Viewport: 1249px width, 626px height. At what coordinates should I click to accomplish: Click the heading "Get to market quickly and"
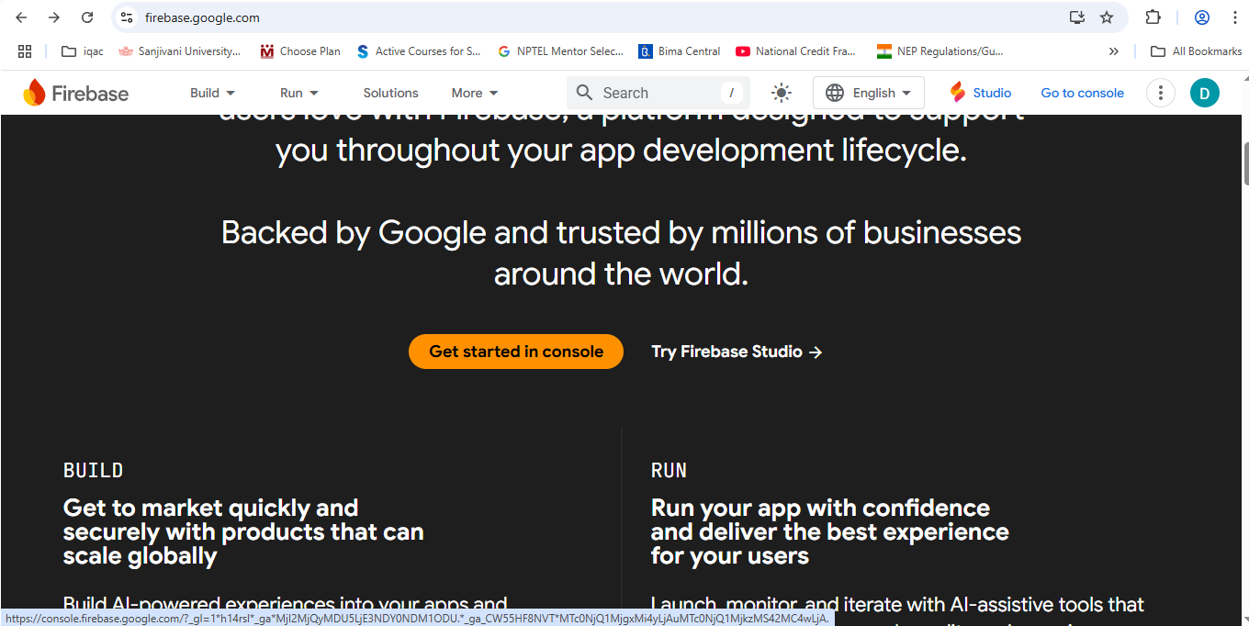pos(210,509)
